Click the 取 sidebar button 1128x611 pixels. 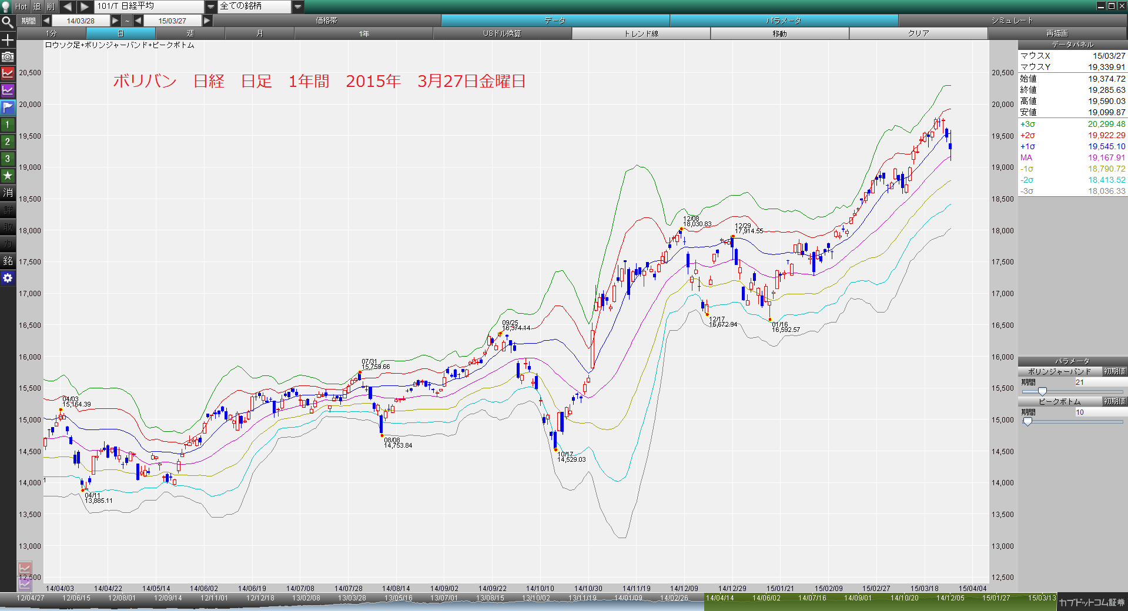(x=8, y=227)
